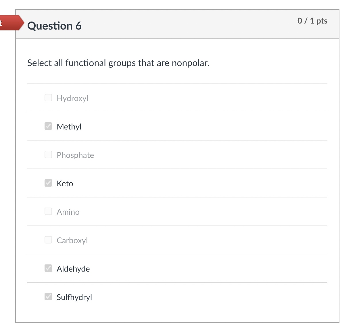The image size is (361, 325).
Task: Uncheck the Aldehyde checkbox
Action: [48, 268]
